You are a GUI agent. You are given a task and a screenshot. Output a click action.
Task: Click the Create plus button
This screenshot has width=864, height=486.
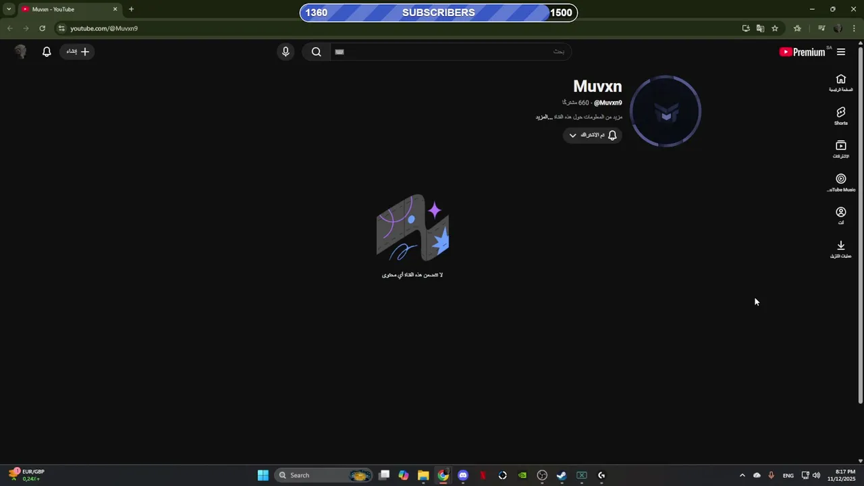point(78,52)
